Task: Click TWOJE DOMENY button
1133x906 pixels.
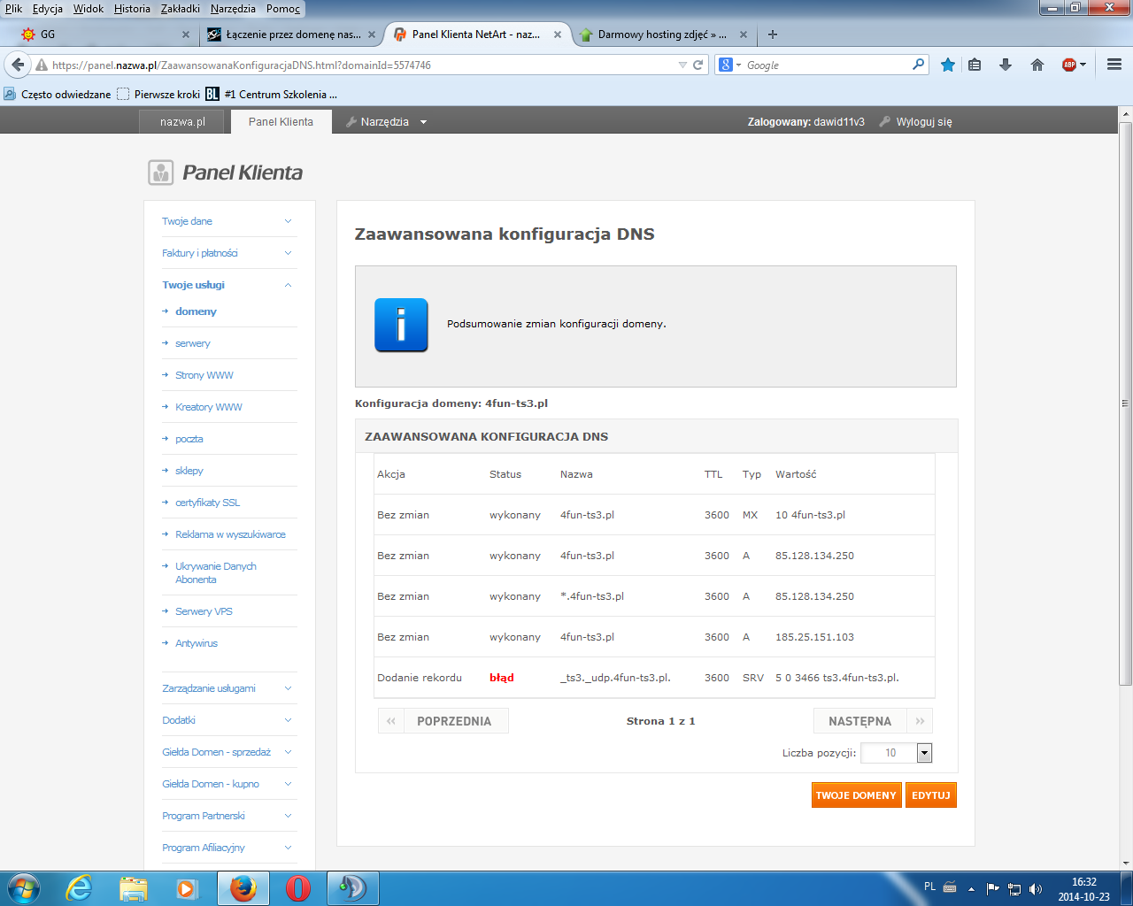Action: pyautogui.click(x=856, y=795)
